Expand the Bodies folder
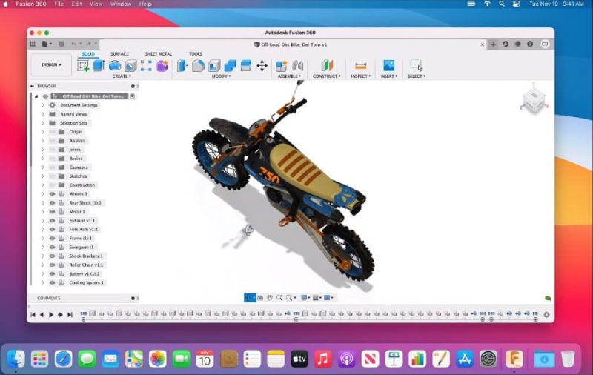Image resolution: width=593 pixels, height=375 pixels. pos(43,159)
